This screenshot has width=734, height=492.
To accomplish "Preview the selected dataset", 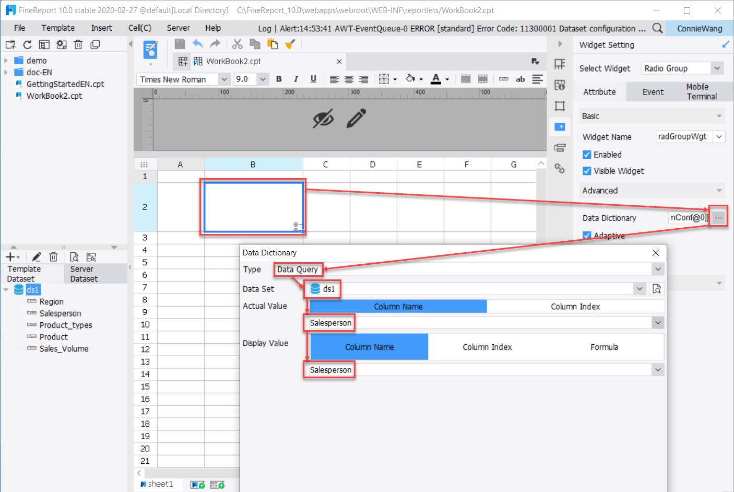I will point(74,256).
